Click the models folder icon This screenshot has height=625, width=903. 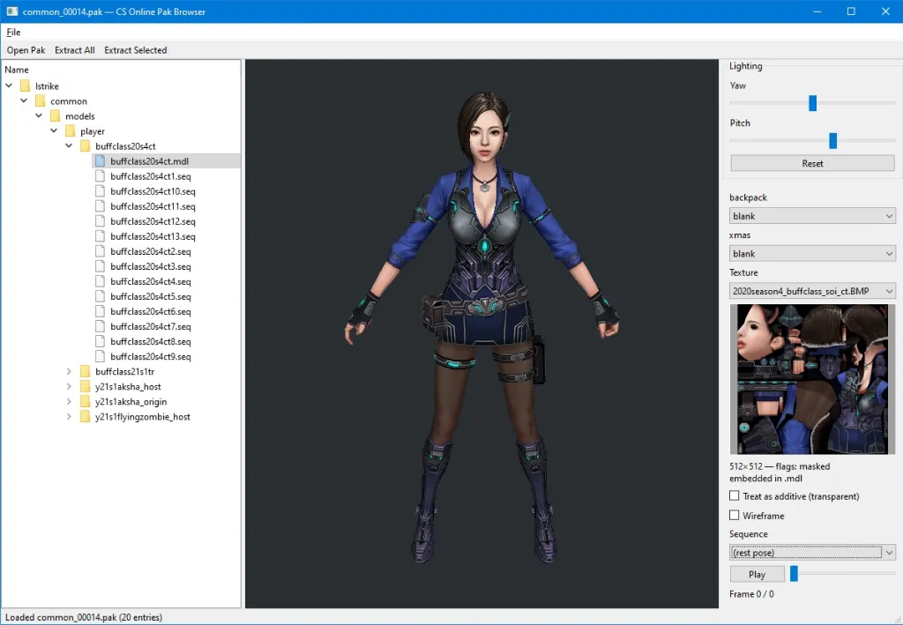click(x=55, y=116)
